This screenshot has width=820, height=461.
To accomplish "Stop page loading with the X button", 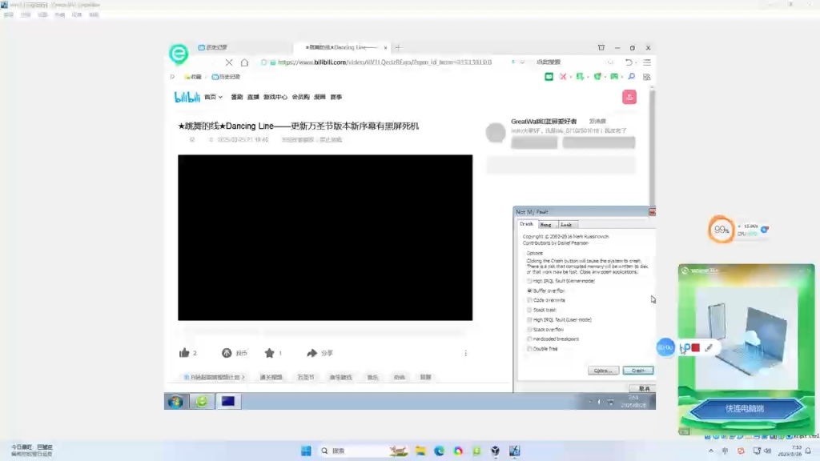I will (228, 62).
